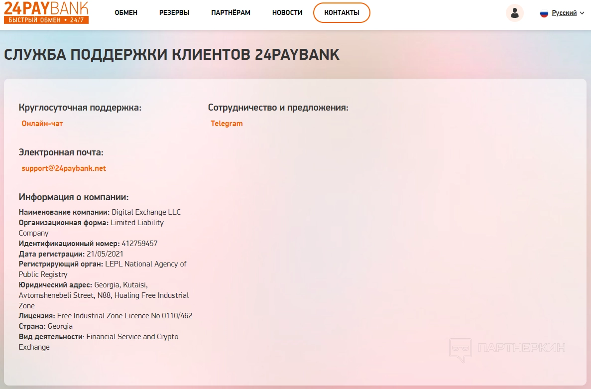Expand the Русский language dropdown arrow
The image size is (591, 389).
pos(582,13)
